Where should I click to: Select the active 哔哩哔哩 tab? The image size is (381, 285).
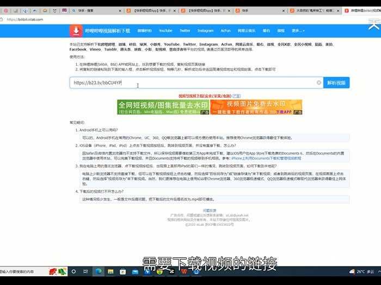(x=362, y=11)
